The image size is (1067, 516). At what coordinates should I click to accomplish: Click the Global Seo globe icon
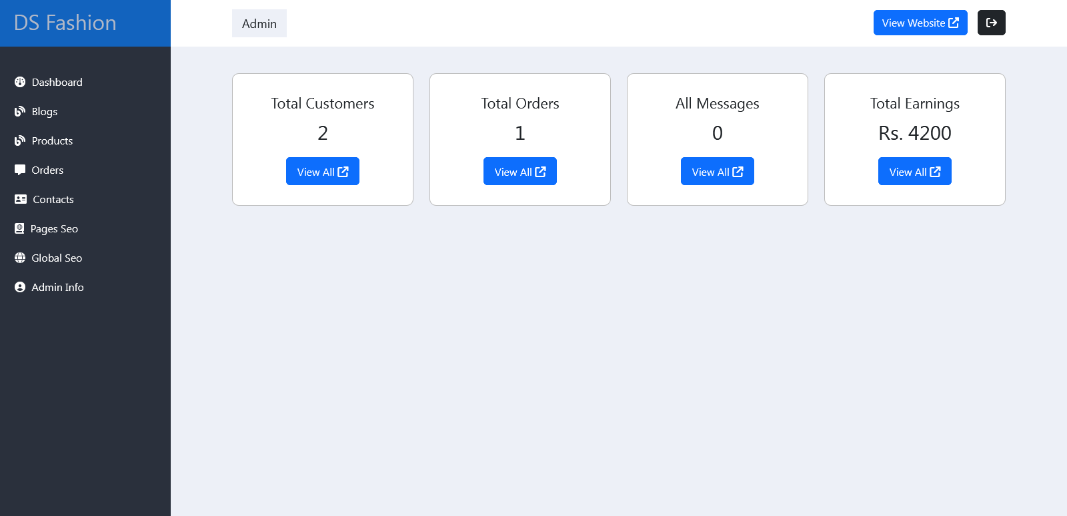coord(20,258)
